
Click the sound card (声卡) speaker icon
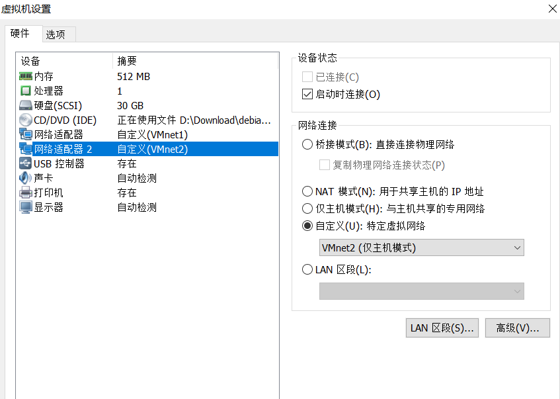[26, 179]
